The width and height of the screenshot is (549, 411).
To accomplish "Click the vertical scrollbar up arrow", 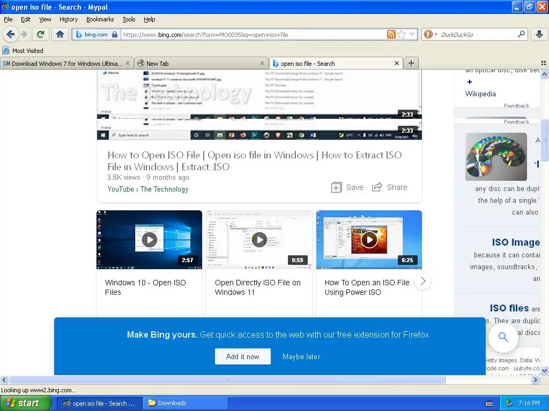I will (x=545, y=74).
